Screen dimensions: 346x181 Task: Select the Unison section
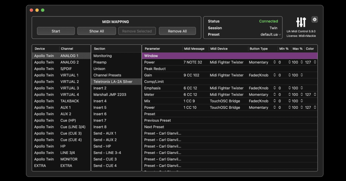(116, 69)
